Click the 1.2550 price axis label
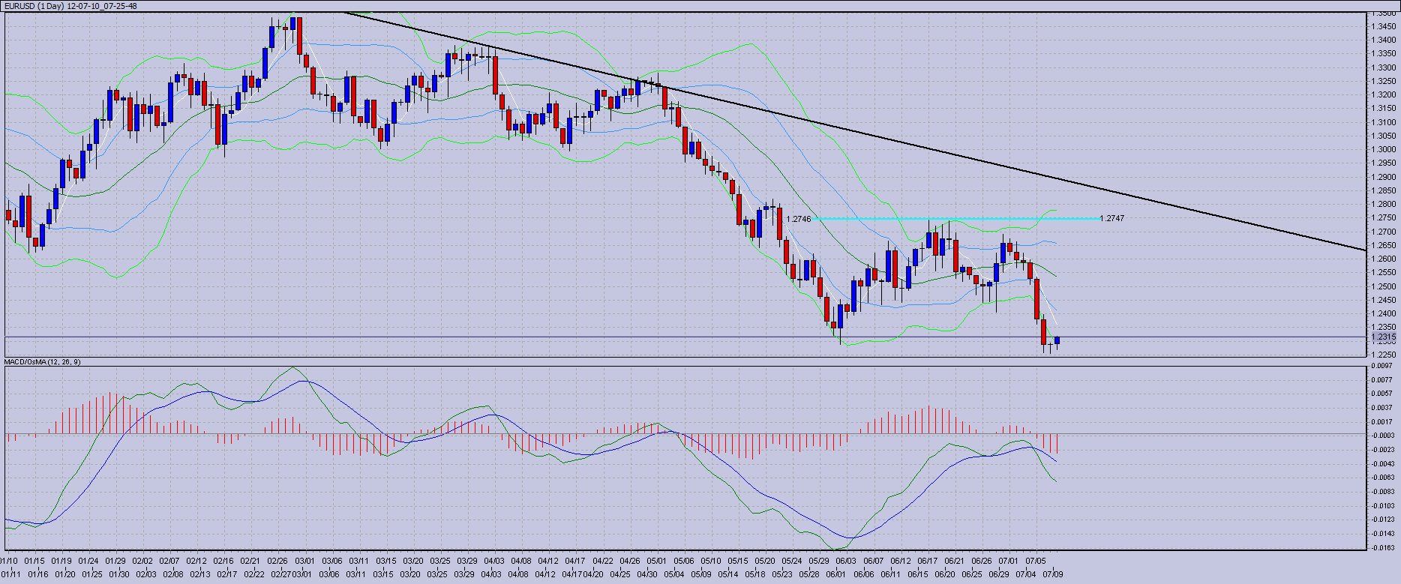1401x584 pixels. (x=1384, y=272)
